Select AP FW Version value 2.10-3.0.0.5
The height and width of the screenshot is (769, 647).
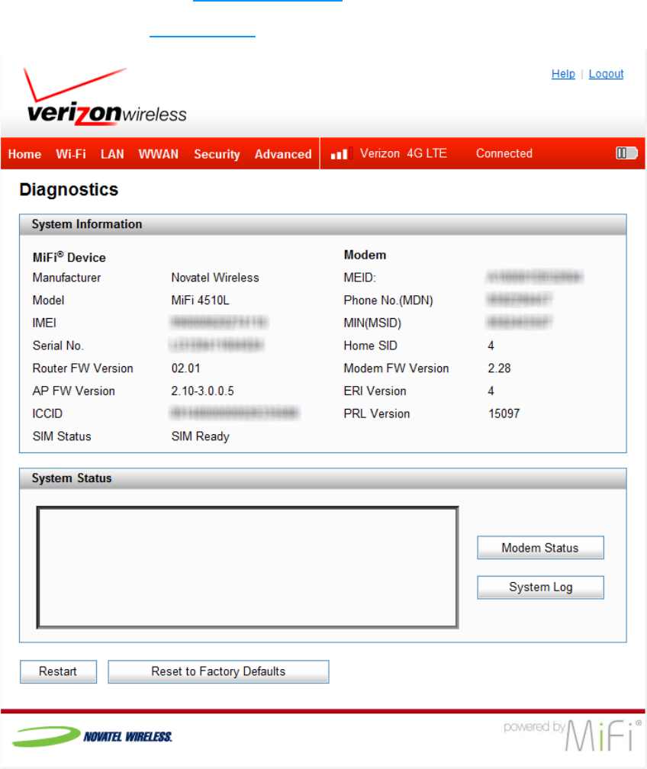point(202,391)
